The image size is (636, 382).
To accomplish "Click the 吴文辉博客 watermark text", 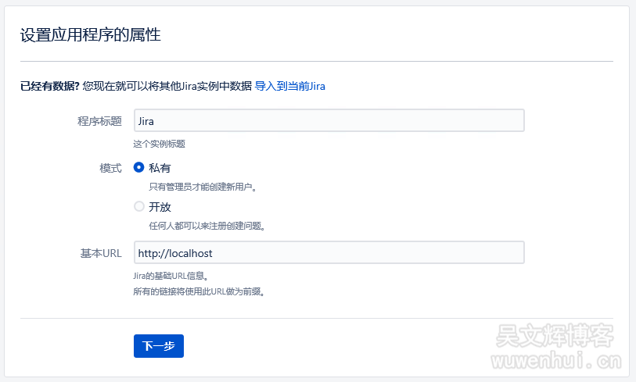I will tap(554, 337).
